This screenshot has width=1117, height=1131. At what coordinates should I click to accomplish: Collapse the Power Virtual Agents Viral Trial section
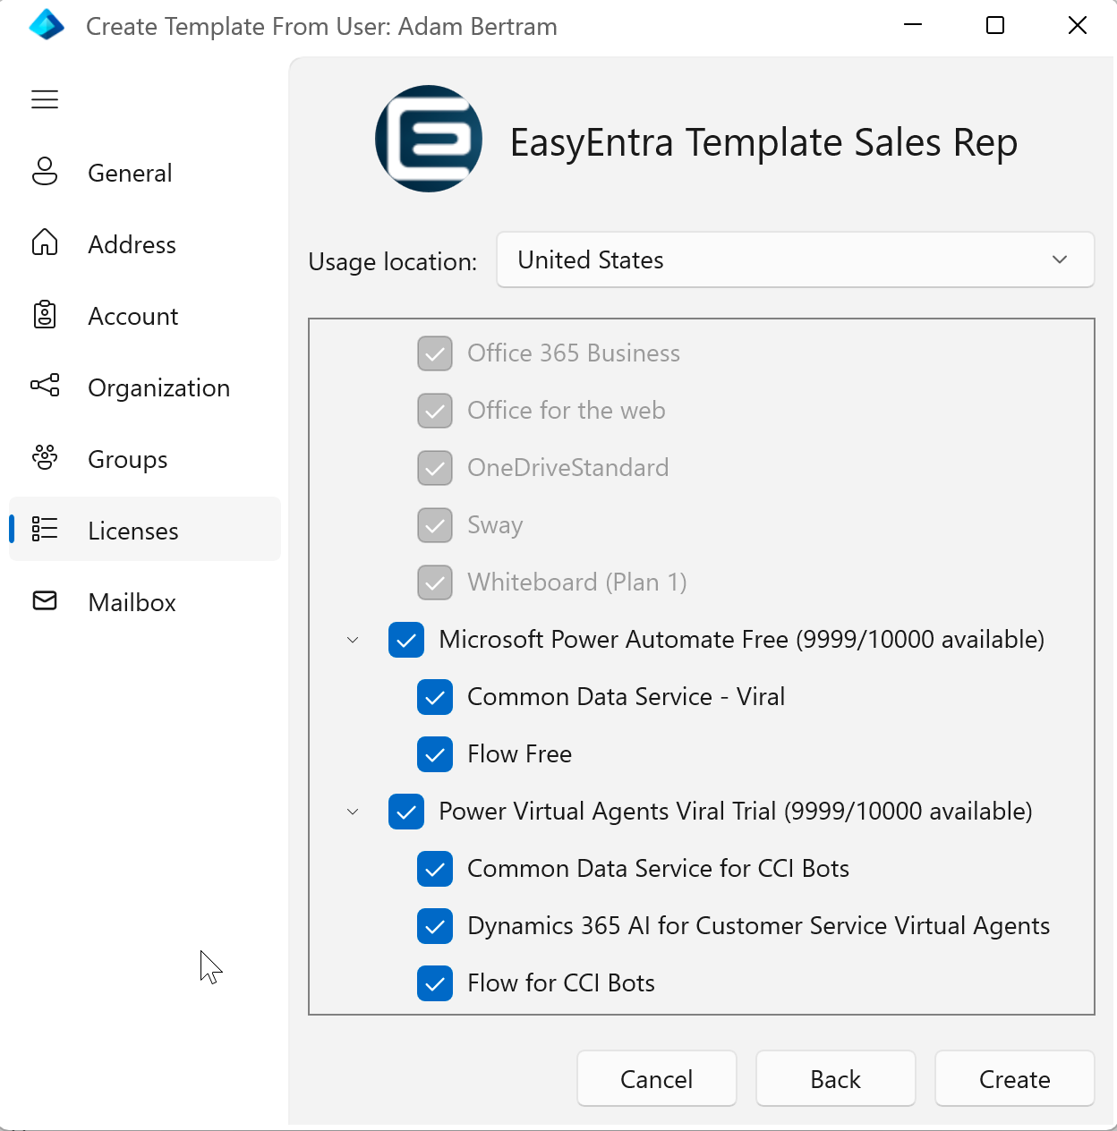352,812
